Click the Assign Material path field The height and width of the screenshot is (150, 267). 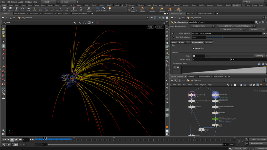coord(227,33)
